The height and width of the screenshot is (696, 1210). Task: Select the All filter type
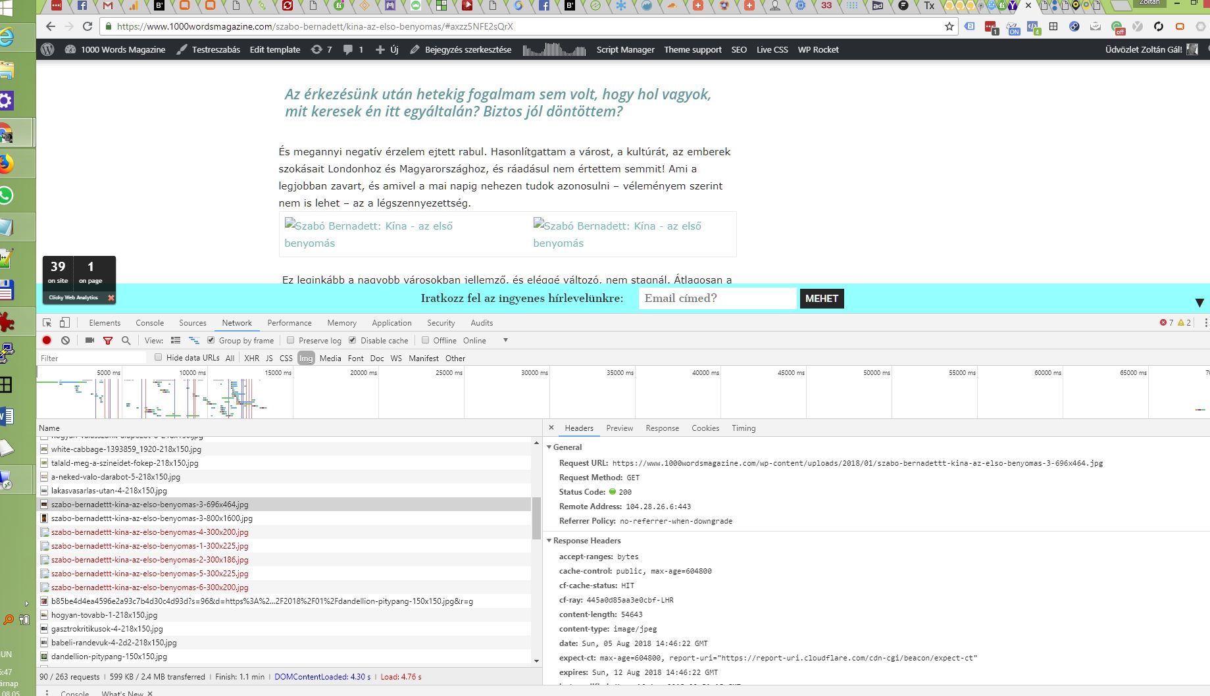tap(230, 358)
